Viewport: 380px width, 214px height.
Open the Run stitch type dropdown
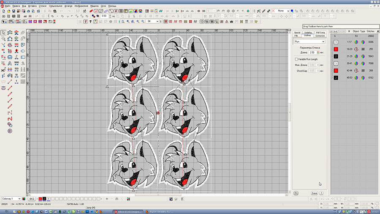[323, 42]
